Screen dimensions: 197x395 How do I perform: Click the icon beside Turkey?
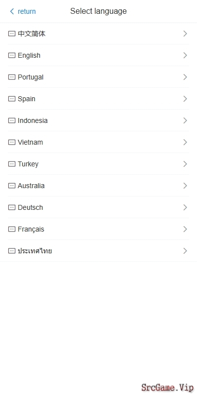pos(12,164)
